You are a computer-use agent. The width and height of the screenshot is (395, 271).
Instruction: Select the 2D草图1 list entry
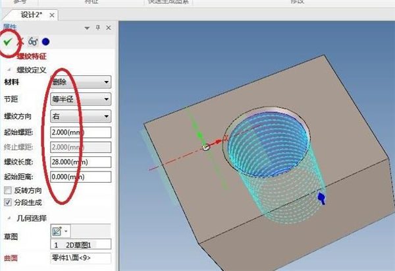[80, 245]
